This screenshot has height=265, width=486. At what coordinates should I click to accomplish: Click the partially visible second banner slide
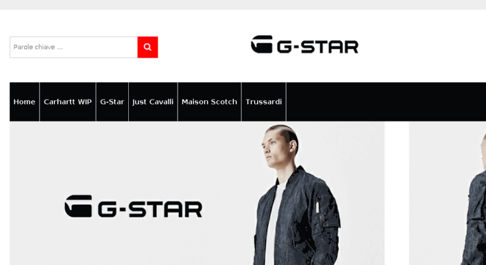coord(448,194)
